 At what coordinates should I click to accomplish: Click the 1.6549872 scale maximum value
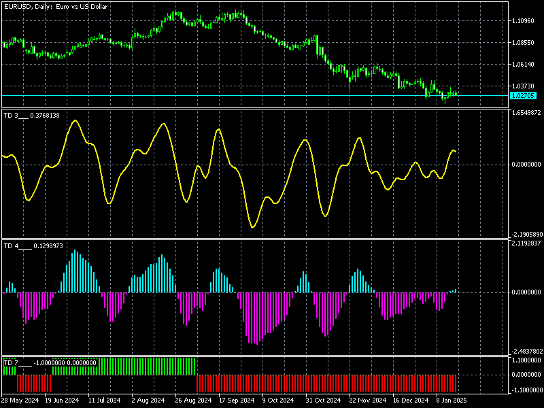pyautogui.click(x=526, y=113)
